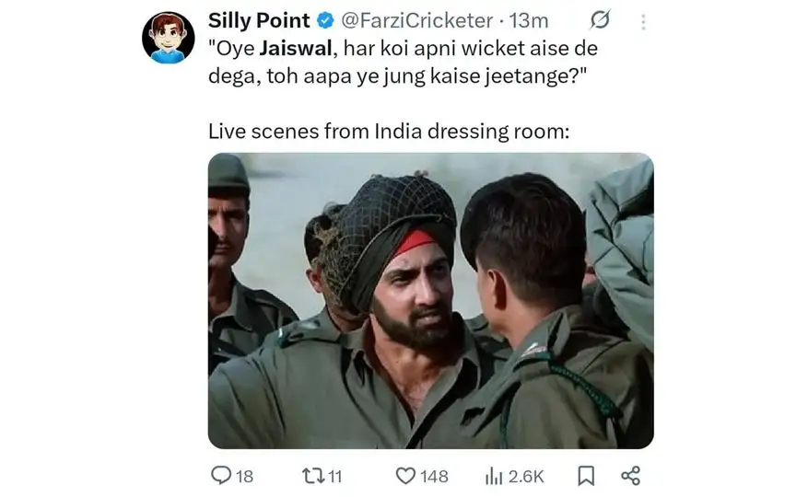This screenshot has width=796, height=497.
Task: Open the army movie meme image
Action: [x=430, y=300]
